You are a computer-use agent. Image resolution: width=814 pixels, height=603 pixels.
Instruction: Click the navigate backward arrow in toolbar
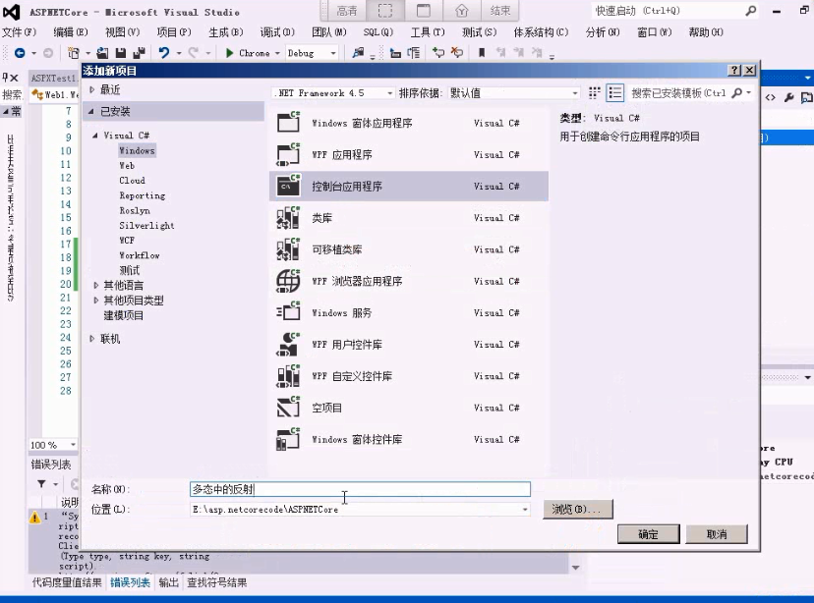click(20, 53)
